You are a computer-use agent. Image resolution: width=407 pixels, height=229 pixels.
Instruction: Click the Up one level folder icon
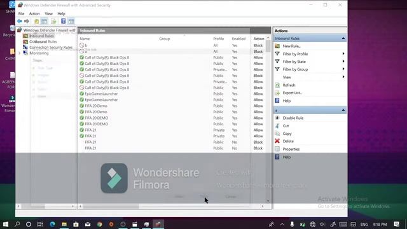36,21
